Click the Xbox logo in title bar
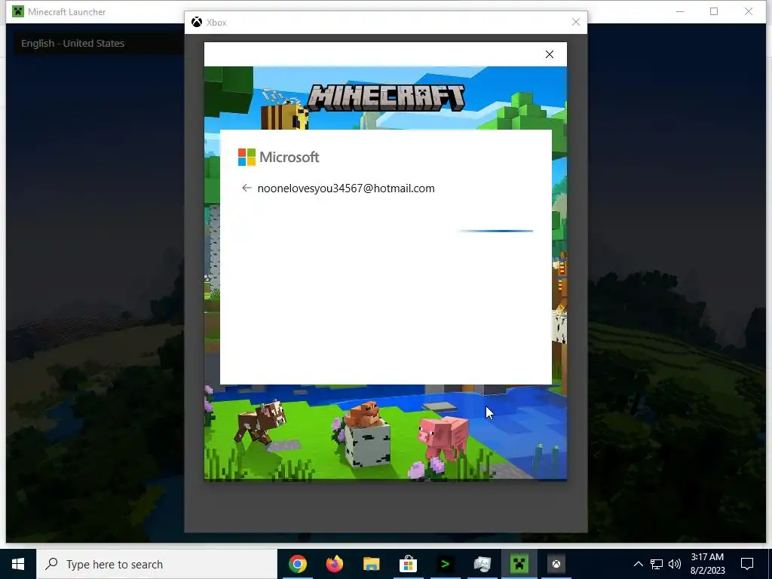 pyautogui.click(x=197, y=22)
